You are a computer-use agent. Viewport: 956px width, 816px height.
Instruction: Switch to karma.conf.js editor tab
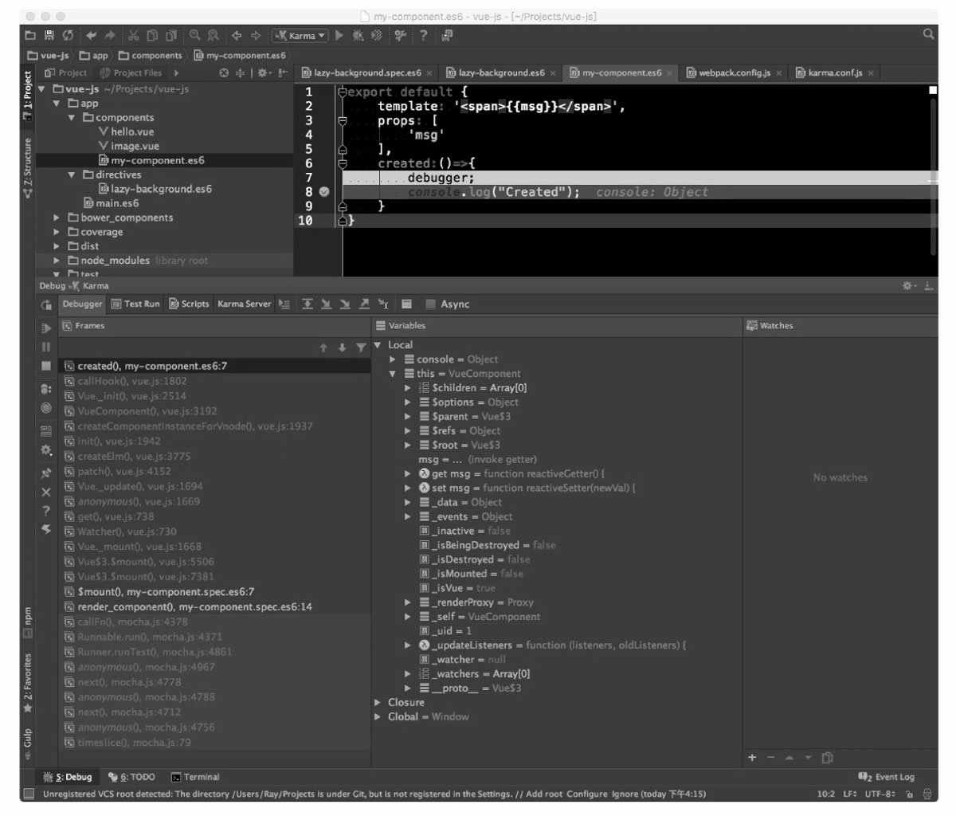[x=834, y=73]
